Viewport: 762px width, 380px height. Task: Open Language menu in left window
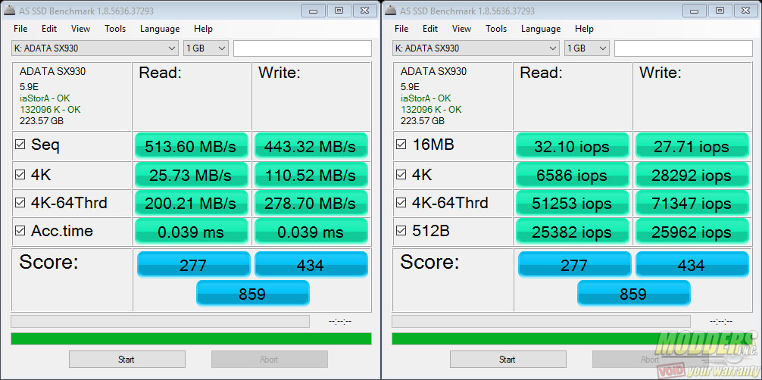click(160, 29)
